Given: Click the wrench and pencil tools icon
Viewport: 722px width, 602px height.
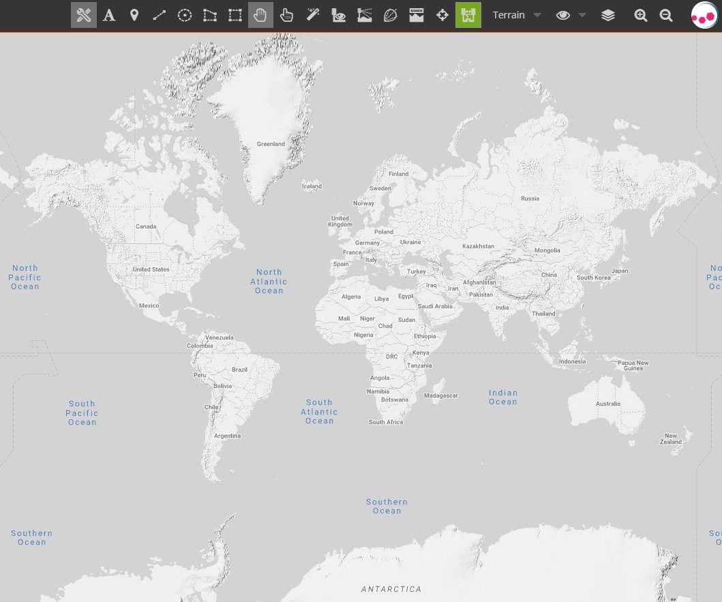Looking at the screenshot, I should pyautogui.click(x=84, y=15).
